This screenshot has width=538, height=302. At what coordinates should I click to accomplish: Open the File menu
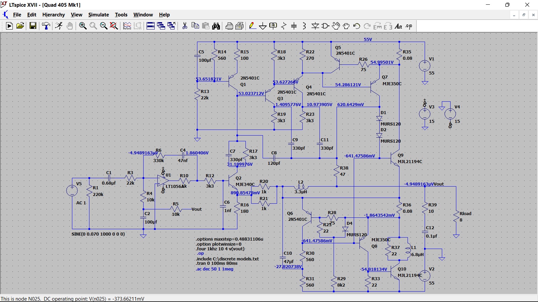(17, 15)
